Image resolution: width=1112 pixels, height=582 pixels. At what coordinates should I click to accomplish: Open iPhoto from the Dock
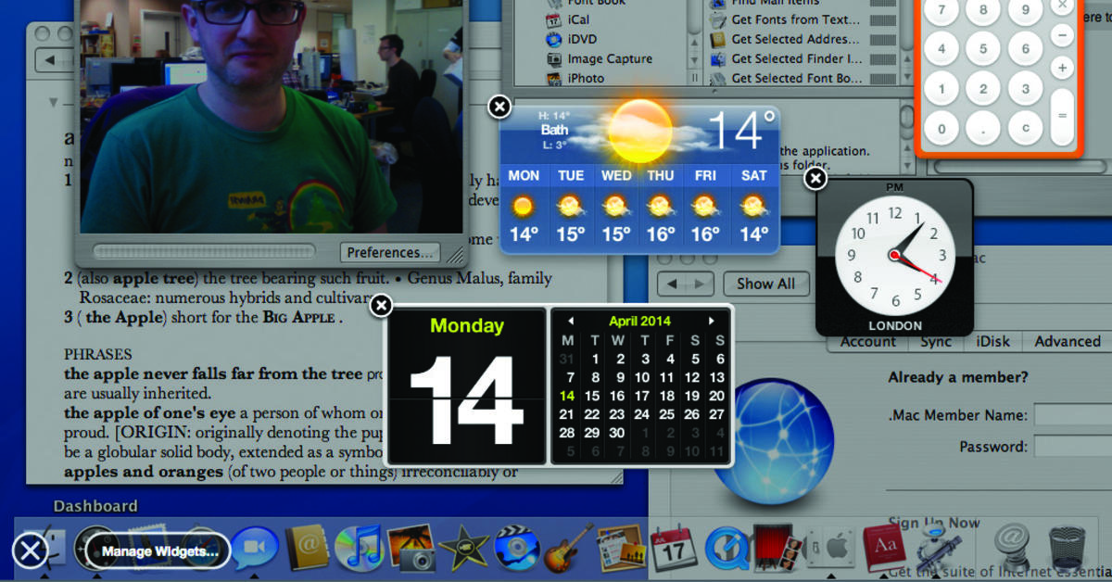click(x=411, y=549)
